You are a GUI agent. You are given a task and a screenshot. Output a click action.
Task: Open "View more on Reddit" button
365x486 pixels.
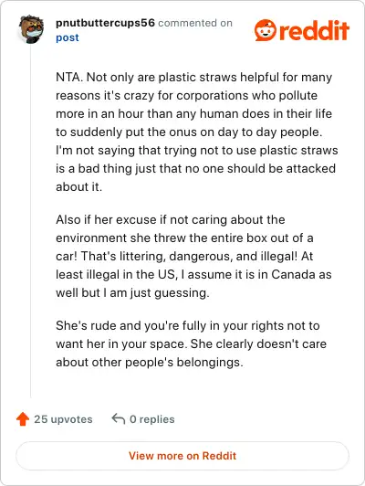click(182, 456)
